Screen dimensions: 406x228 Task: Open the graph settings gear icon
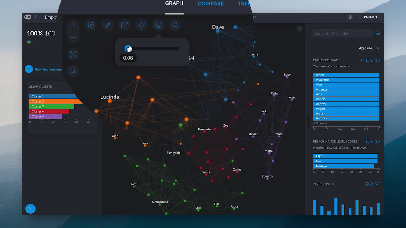(x=90, y=25)
